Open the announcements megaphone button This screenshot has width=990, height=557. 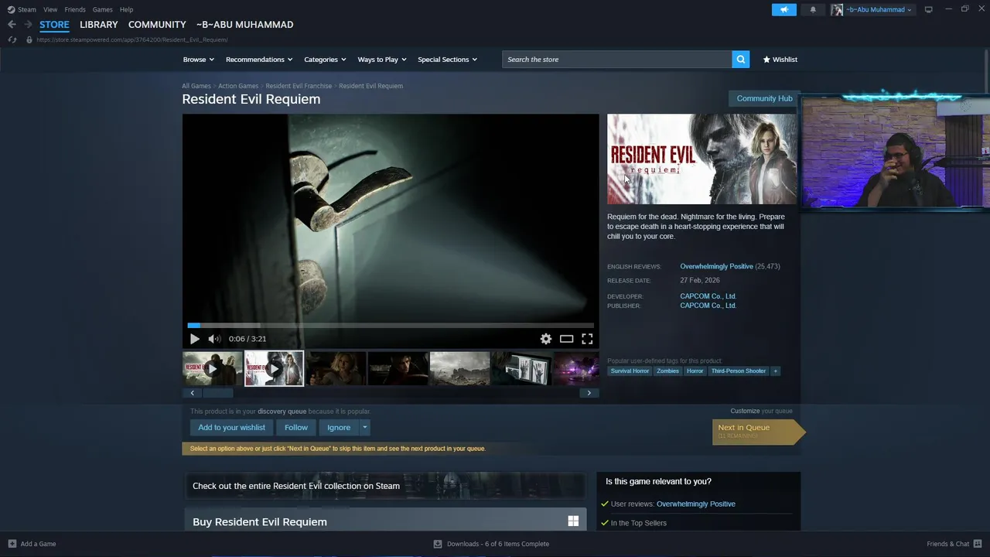pos(783,9)
